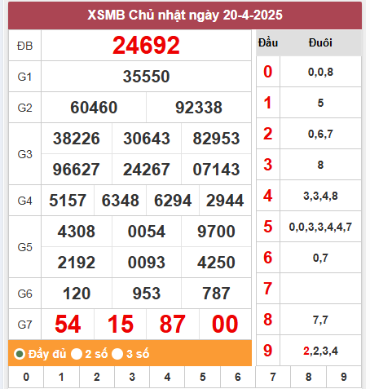370x389 pixels.
Task: Click tail values '3,3,4,8' for head 4
Action: tap(320, 196)
